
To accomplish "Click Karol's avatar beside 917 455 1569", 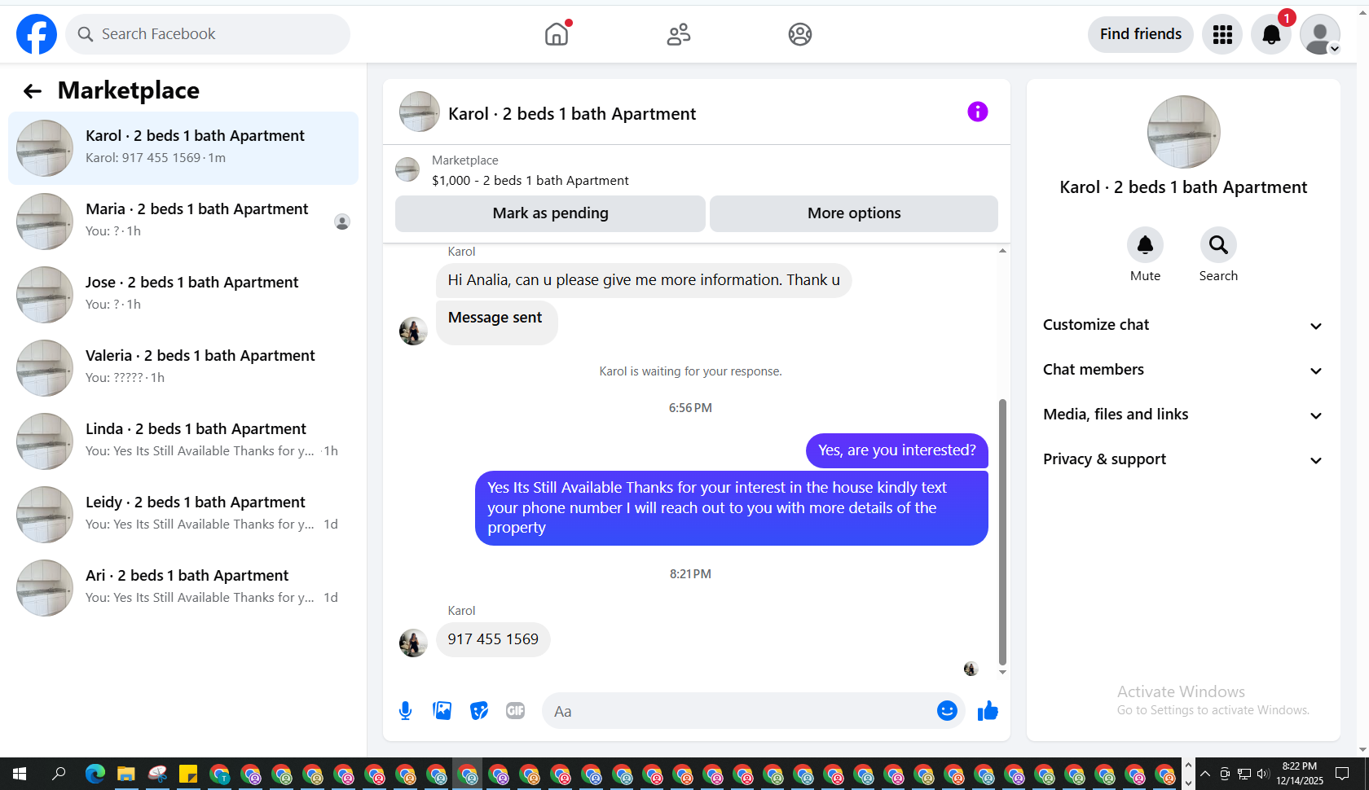I will pyautogui.click(x=413, y=643).
